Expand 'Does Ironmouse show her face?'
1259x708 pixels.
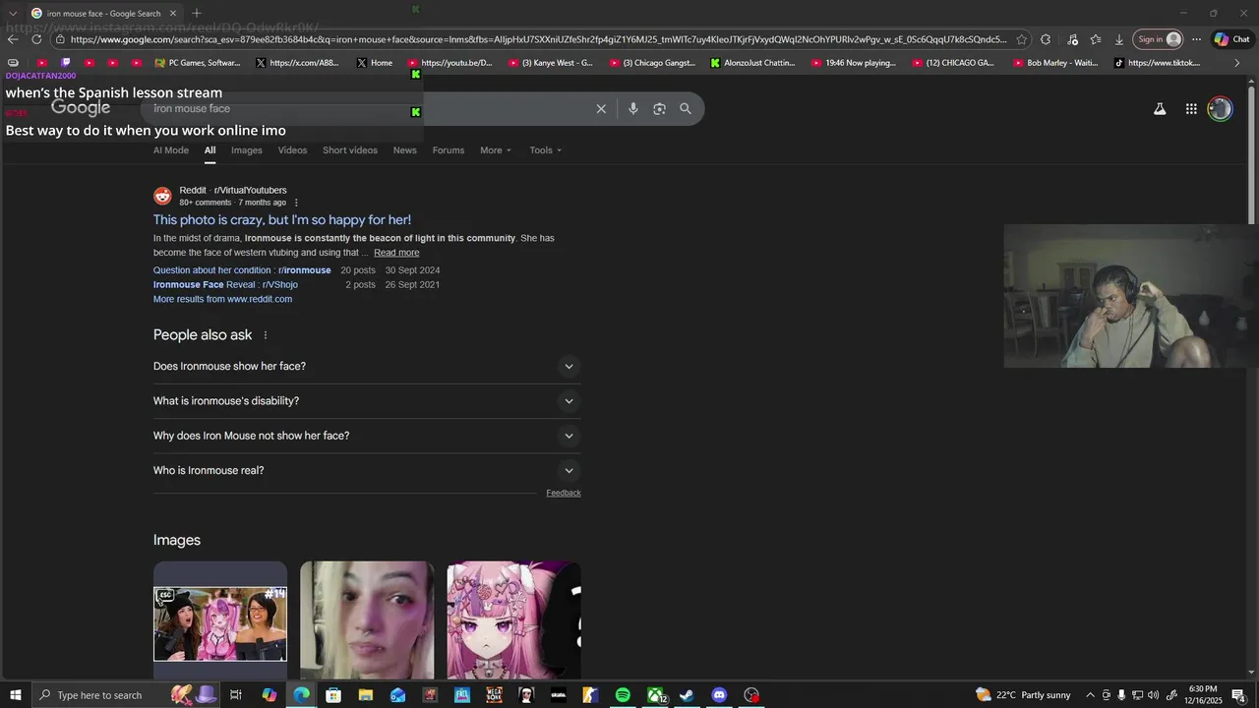[x=367, y=366]
